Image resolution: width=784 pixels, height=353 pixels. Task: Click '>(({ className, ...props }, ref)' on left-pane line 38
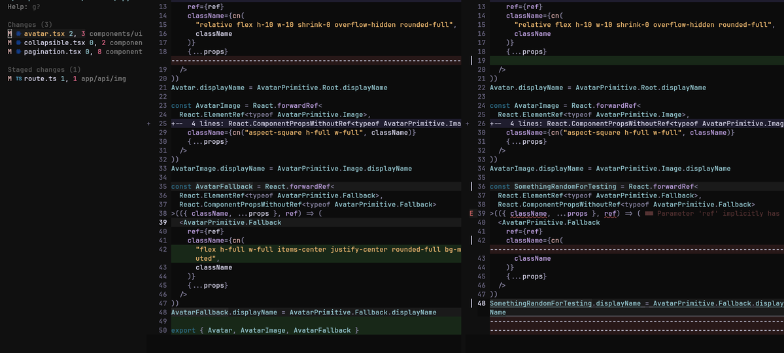click(x=236, y=214)
